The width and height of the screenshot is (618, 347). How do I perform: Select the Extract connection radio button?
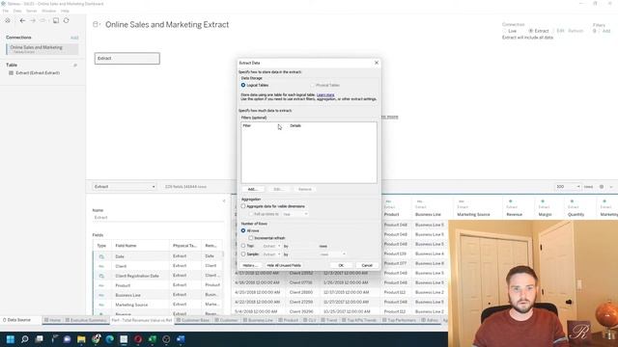pyautogui.click(x=531, y=31)
